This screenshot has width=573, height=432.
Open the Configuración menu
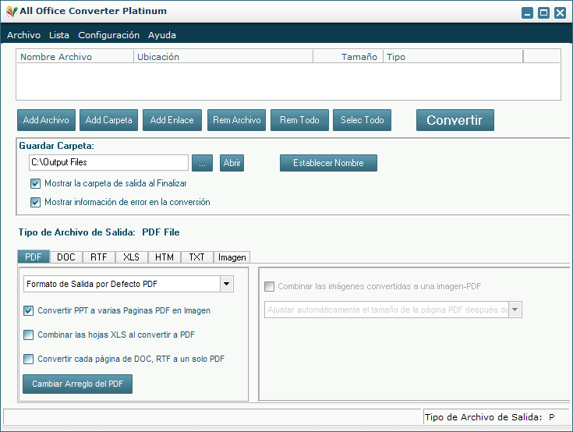108,35
